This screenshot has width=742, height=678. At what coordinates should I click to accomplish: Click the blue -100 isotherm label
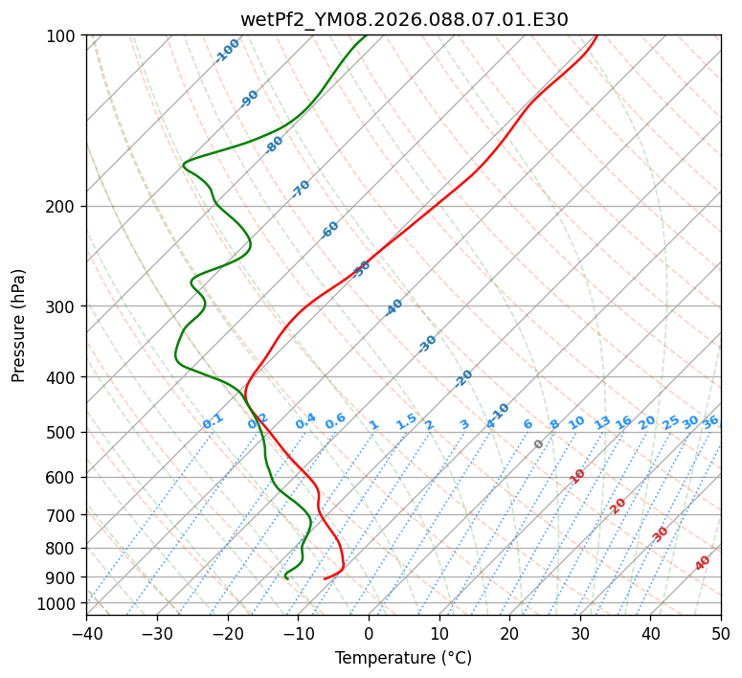(x=227, y=51)
